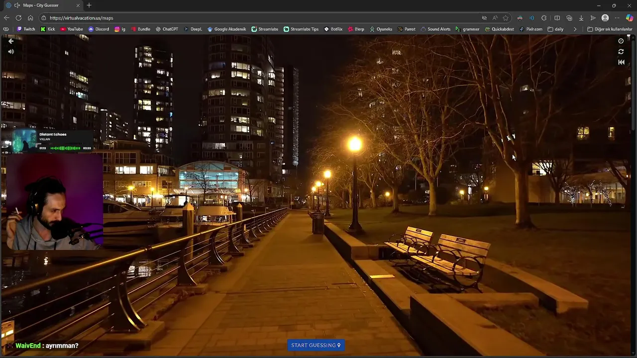The height and width of the screenshot is (358, 637).
Task: Open the Oyuneks bookmark
Action: tap(381, 29)
